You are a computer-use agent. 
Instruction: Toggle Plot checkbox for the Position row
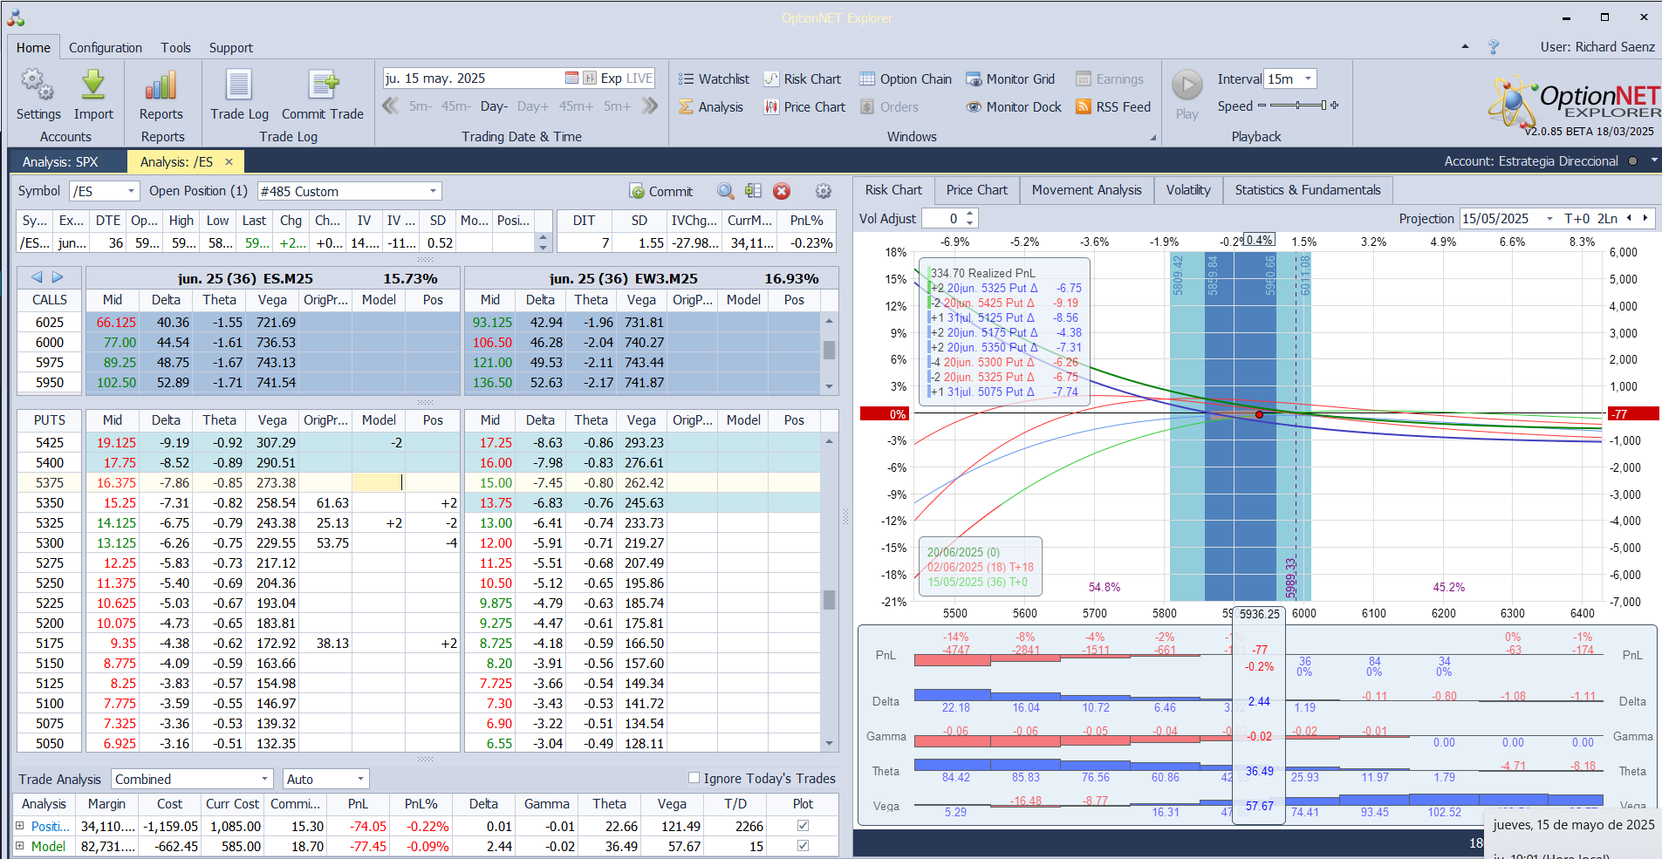tap(803, 825)
